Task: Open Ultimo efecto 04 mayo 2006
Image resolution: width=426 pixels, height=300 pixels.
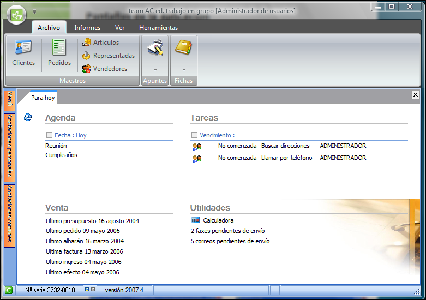Action: 82,272
